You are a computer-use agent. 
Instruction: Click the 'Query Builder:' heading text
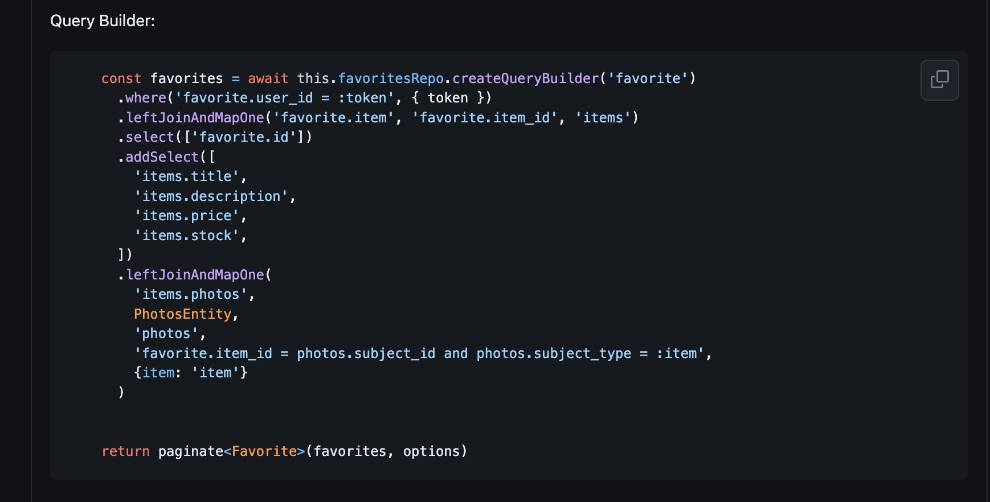(103, 21)
